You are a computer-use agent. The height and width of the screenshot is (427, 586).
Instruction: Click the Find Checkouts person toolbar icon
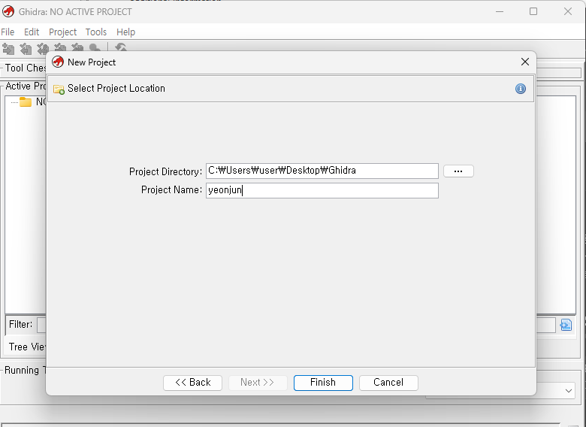(x=95, y=47)
